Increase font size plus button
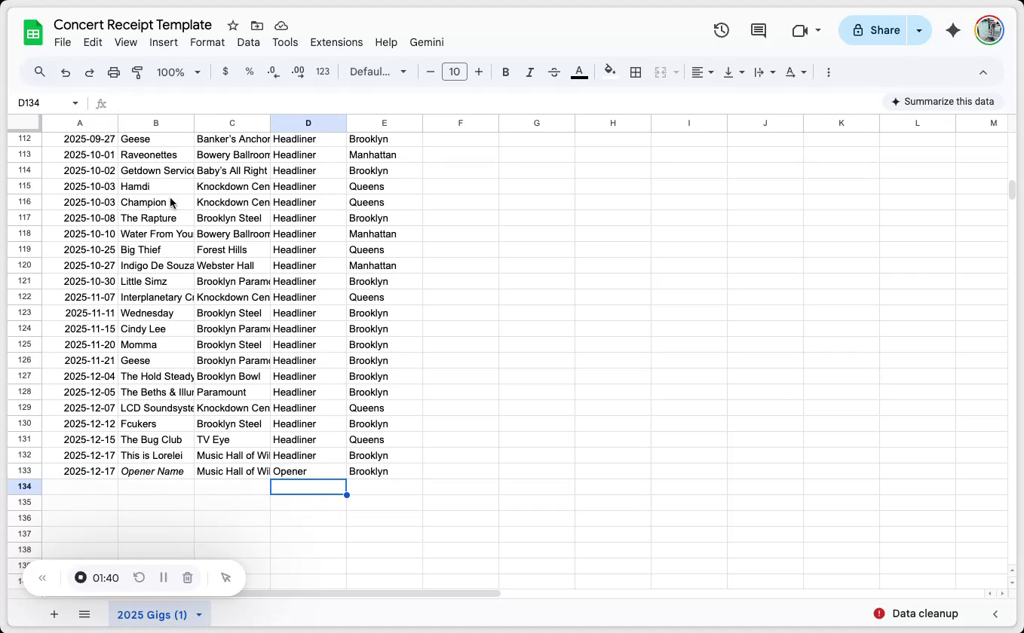The width and height of the screenshot is (1024, 633). 479,72
